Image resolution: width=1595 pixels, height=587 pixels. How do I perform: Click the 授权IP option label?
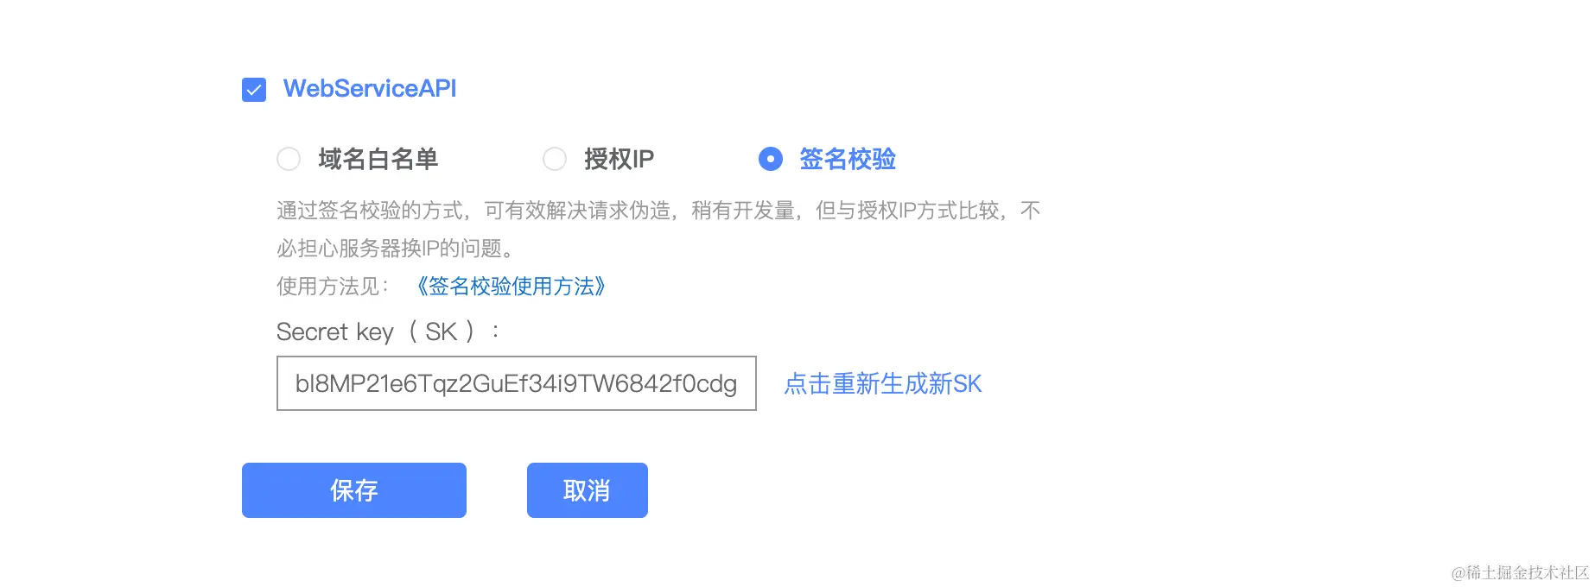tap(620, 159)
